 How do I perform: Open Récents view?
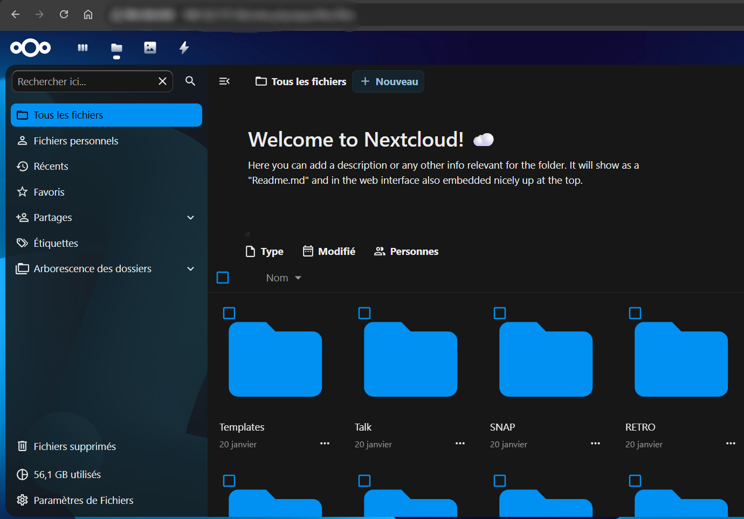coord(106,167)
